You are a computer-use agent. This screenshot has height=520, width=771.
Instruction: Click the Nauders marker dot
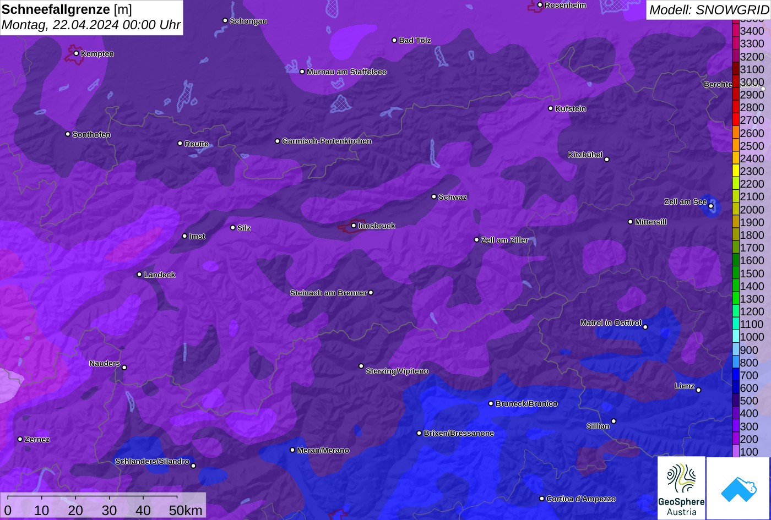124,368
